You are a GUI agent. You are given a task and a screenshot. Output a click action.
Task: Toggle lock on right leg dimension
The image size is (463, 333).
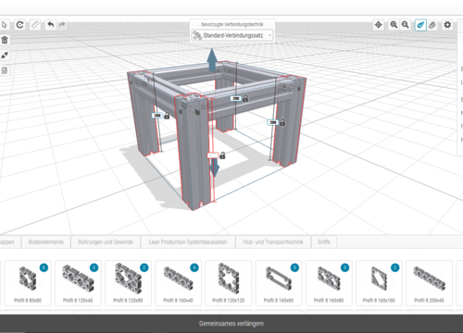282,122
